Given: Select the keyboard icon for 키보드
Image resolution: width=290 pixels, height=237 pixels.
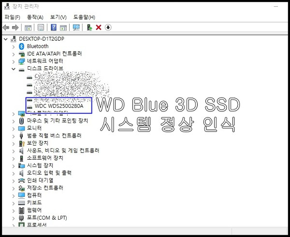Looking at the screenshot, I should [x=21, y=203].
